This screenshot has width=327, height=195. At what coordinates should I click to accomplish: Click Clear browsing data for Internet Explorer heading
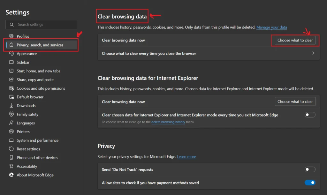pos(148,78)
